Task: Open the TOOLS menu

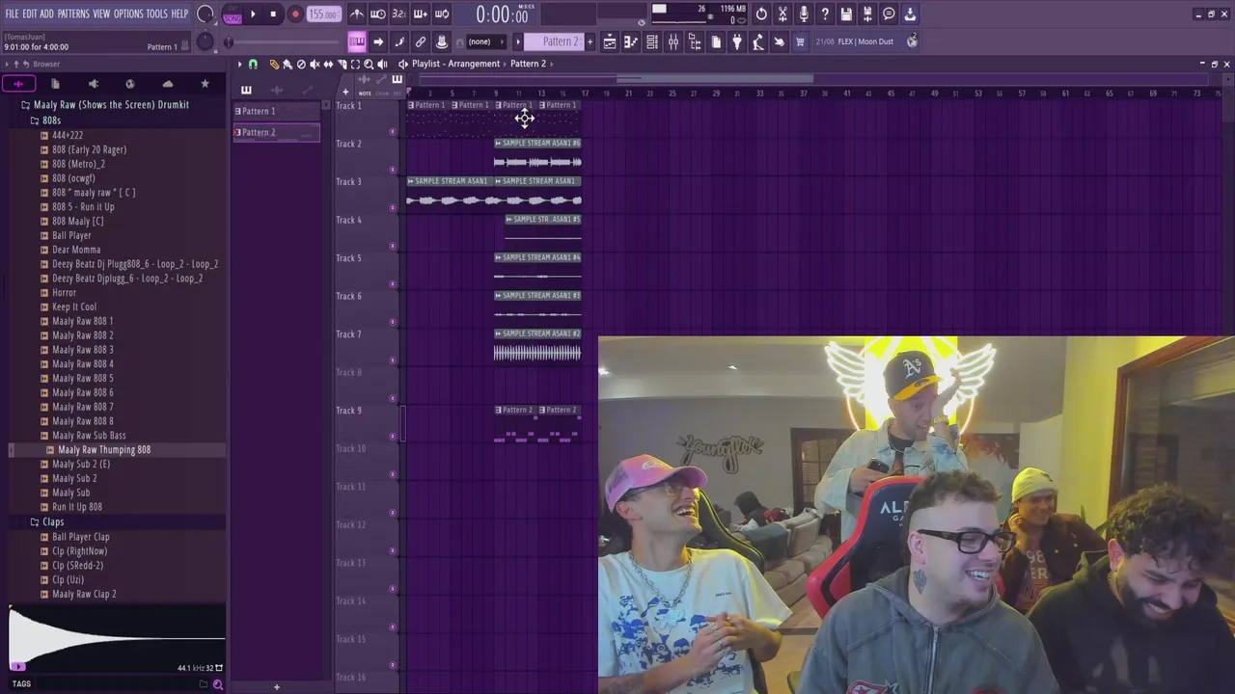Action: (157, 13)
